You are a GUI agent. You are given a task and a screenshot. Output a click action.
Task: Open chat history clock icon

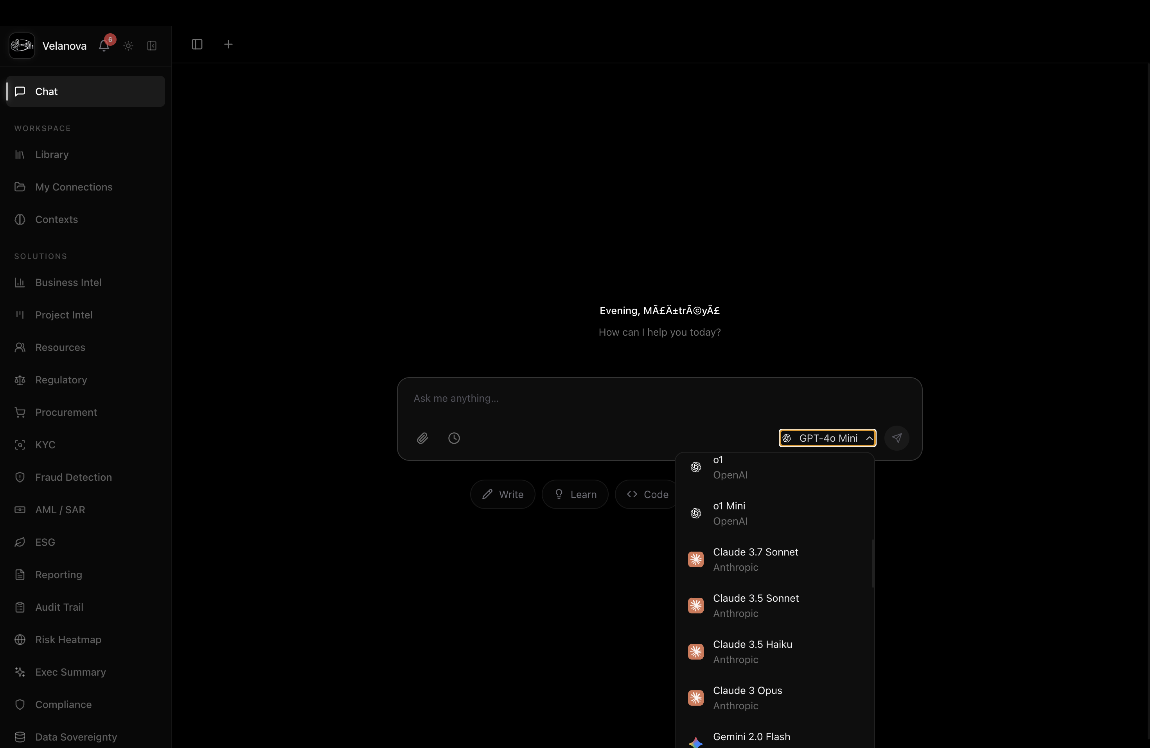coord(454,438)
